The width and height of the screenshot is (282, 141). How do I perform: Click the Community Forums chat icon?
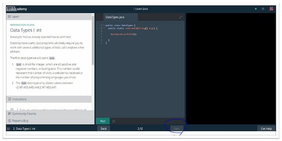[9, 114]
